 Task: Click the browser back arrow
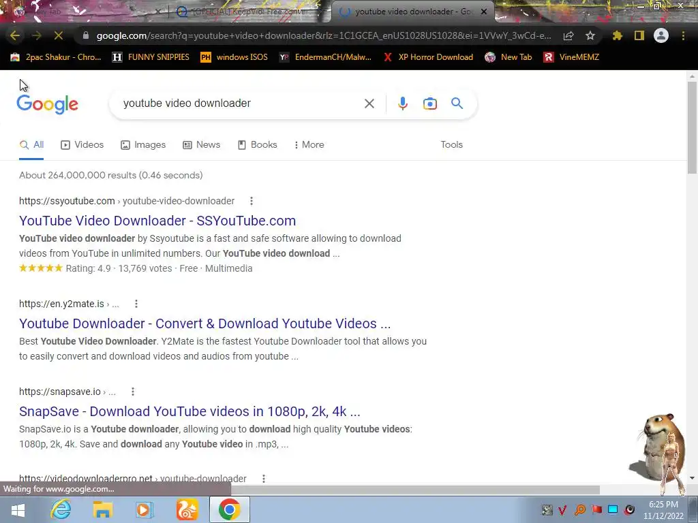[15, 35]
